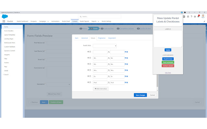Click the plus icon beside the Dr. row
Viewport: 207px width, 129px height.
tap(88, 76)
